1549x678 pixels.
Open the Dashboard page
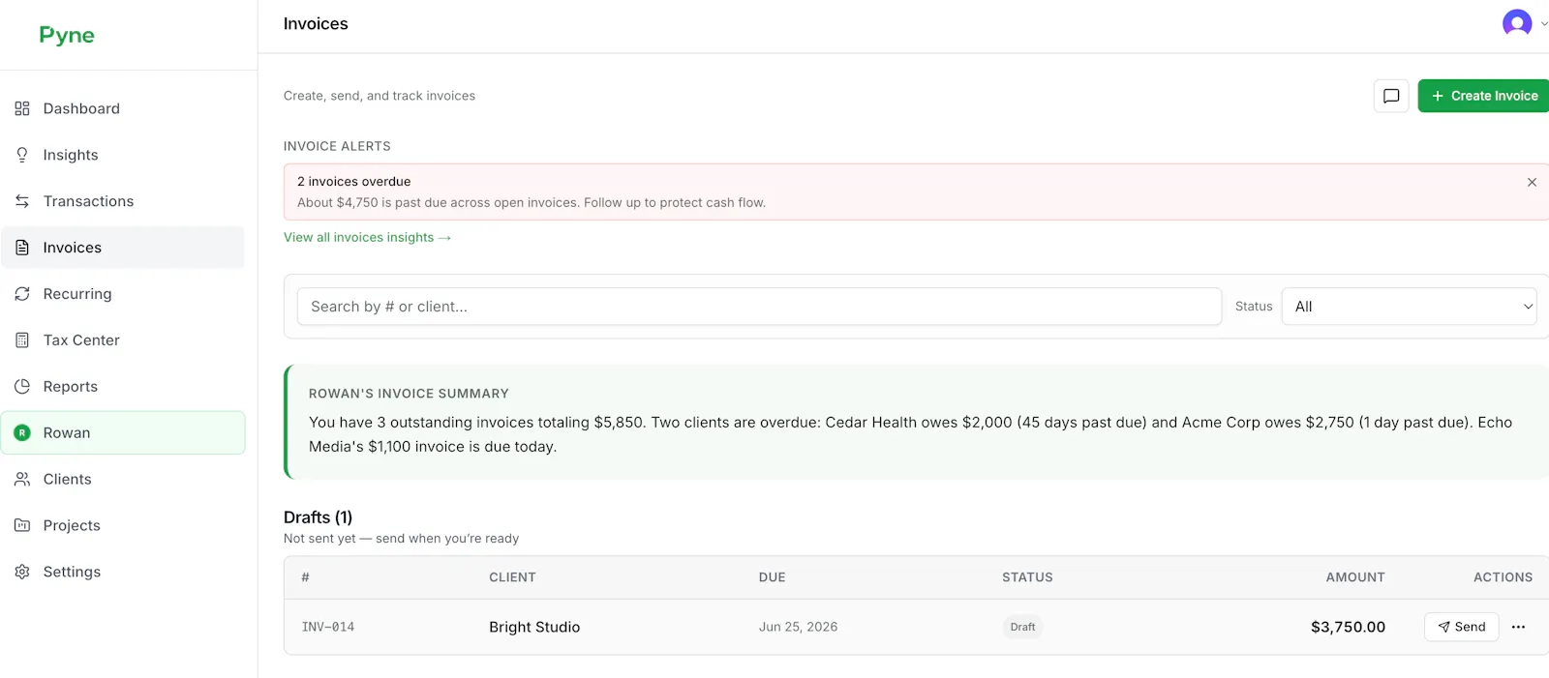(123, 108)
